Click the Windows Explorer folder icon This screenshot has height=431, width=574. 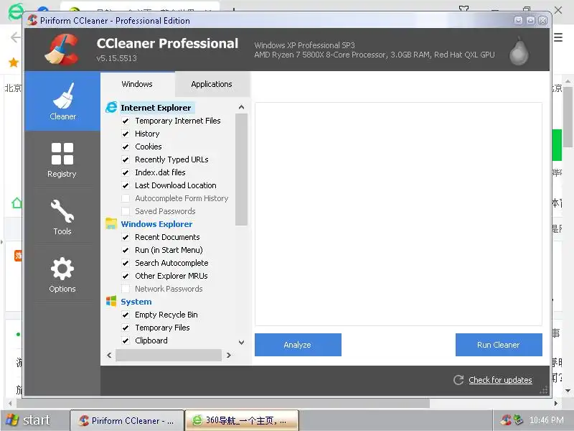click(111, 223)
